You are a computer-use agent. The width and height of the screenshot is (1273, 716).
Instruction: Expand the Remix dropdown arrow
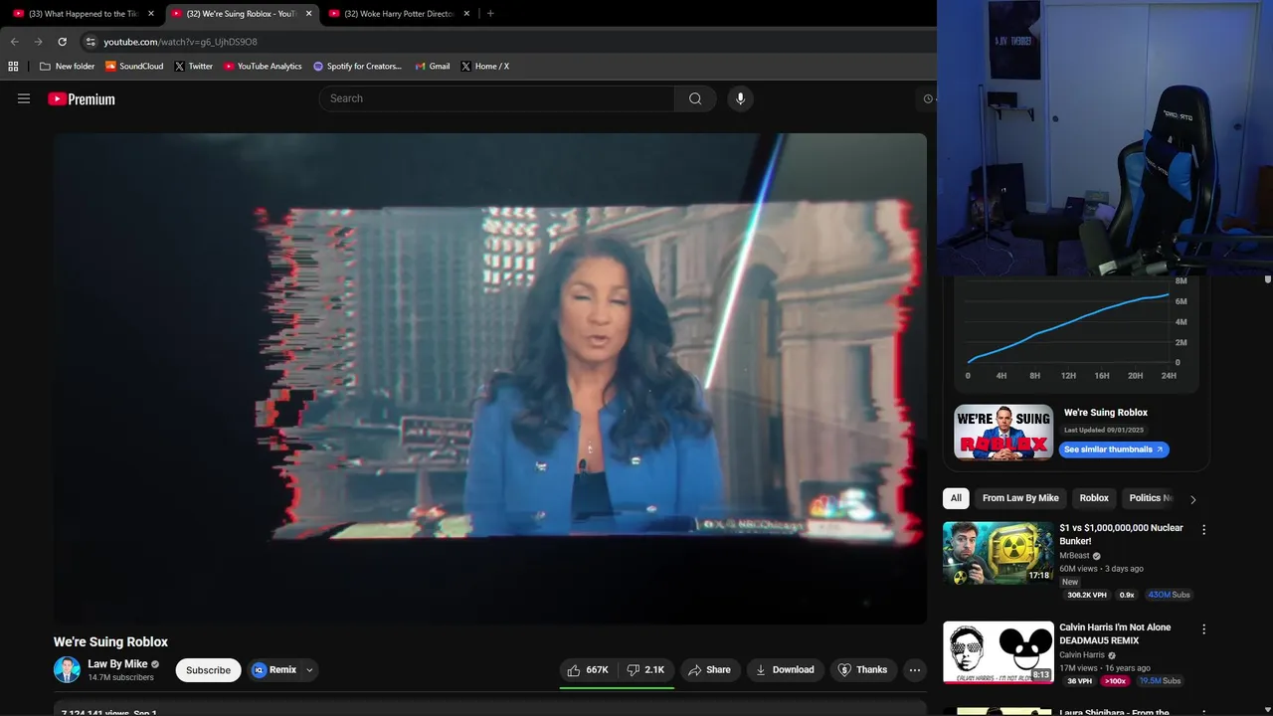pyautogui.click(x=309, y=670)
